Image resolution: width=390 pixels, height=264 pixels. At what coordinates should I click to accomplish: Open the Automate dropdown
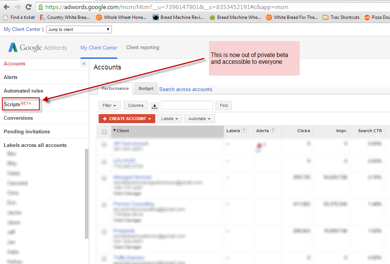click(200, 119)
